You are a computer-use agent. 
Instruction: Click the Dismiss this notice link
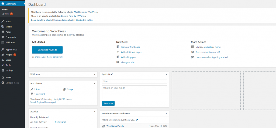click(84, 20)
